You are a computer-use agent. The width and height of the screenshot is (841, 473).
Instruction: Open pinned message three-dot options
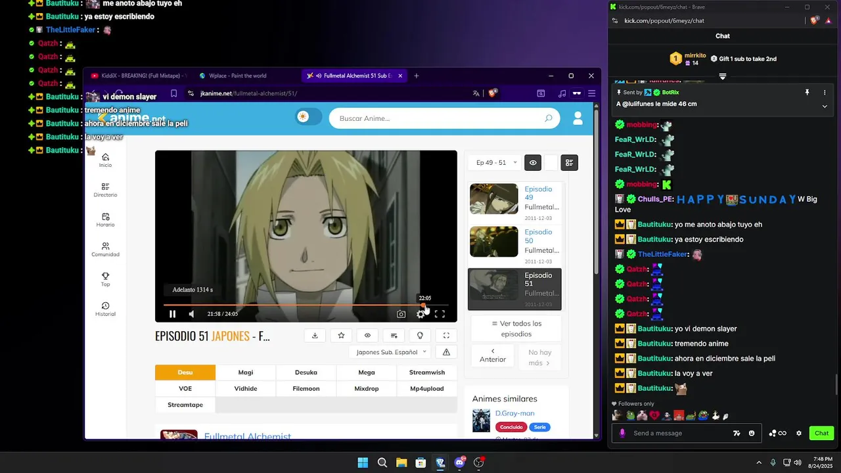click(x=825, y=93)
